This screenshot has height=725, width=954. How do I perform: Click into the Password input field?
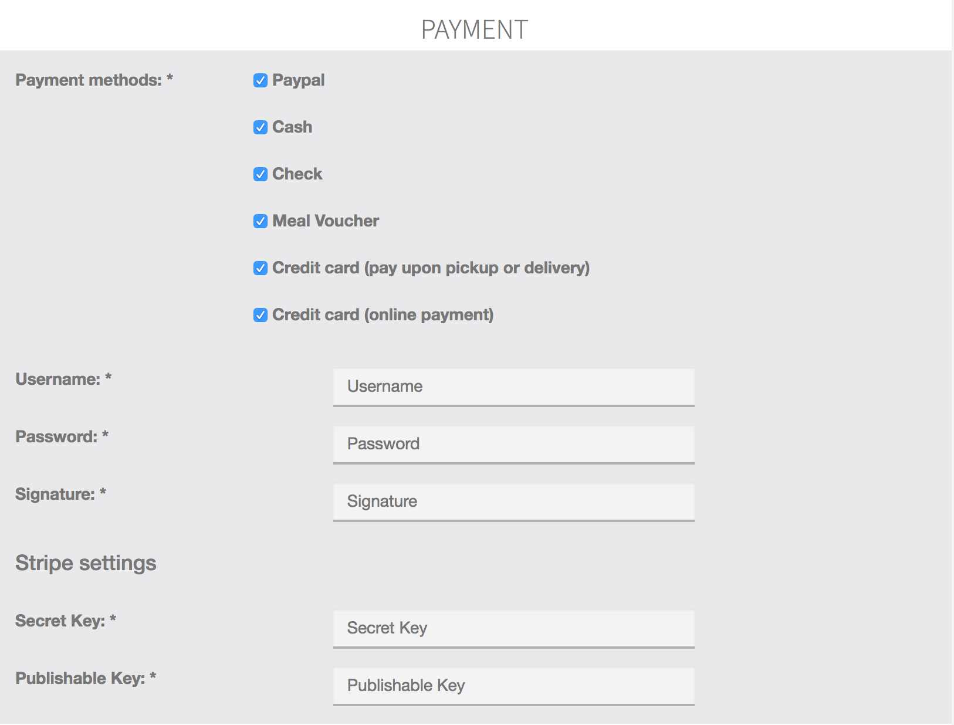[513, 444]
